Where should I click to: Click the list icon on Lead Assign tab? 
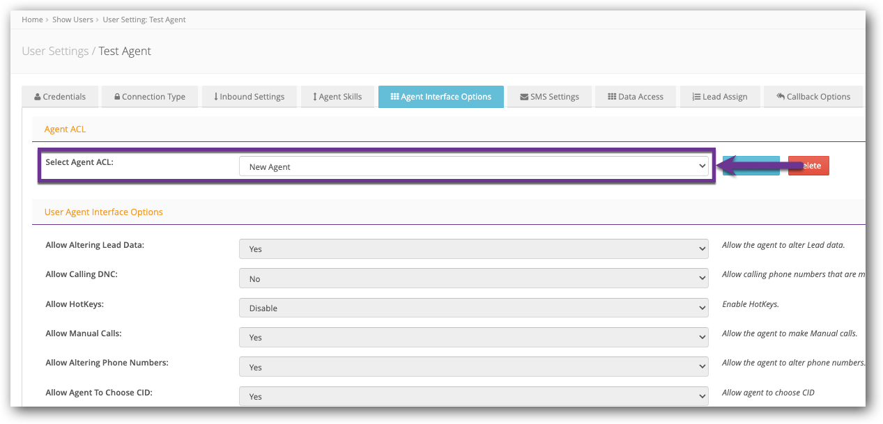(696, 97)
